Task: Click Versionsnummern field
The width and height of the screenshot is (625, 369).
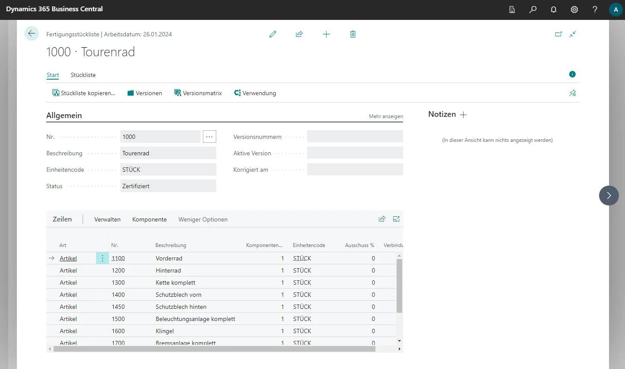Action: [x=355, y=137]
